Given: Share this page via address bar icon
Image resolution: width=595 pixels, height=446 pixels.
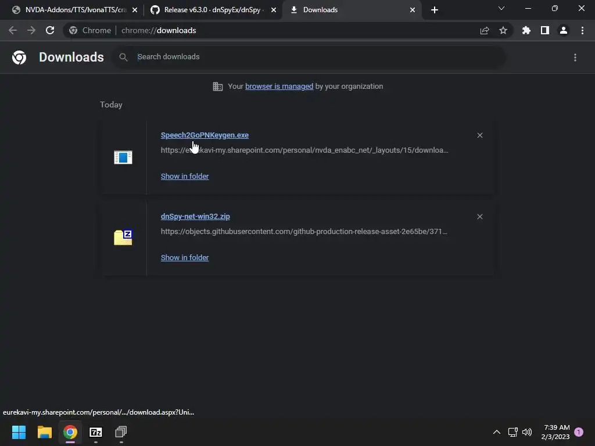Looking at the screenshot, I should click(x=485, y=30).
